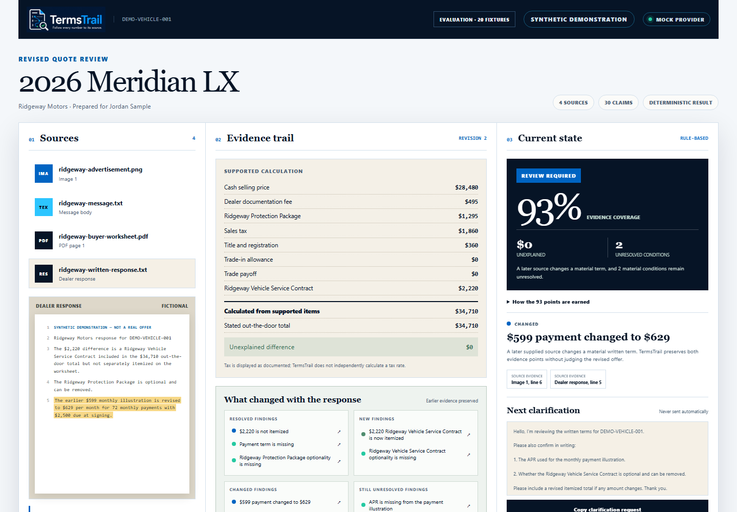Image resolution: width=737 pixels, height=512 pixels.
Task: Select 'Ridgeway Vehicle Service Contract optionality is missing'
Action: [x=416, y=455]
